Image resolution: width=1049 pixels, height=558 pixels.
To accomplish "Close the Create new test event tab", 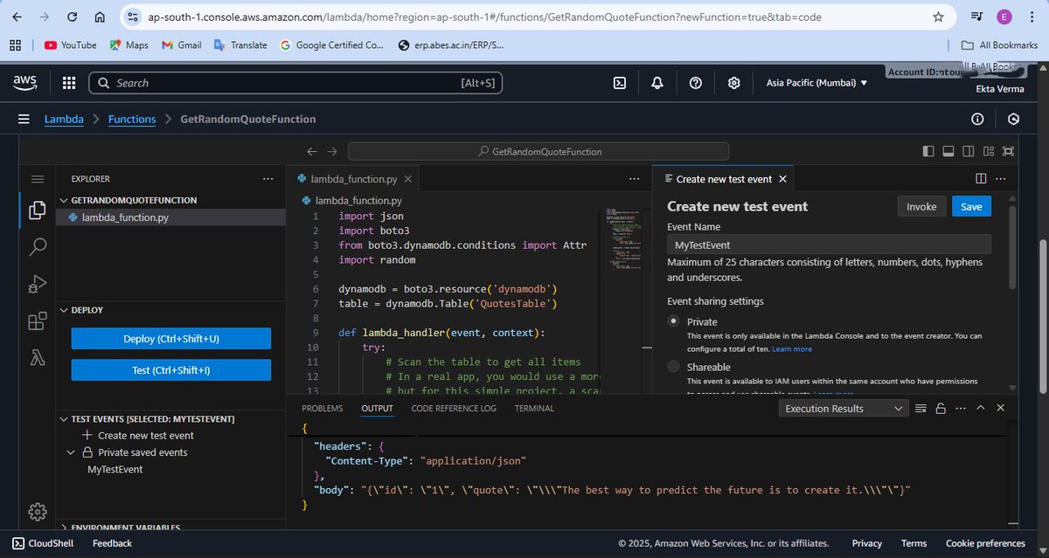I will click(782, 178).
